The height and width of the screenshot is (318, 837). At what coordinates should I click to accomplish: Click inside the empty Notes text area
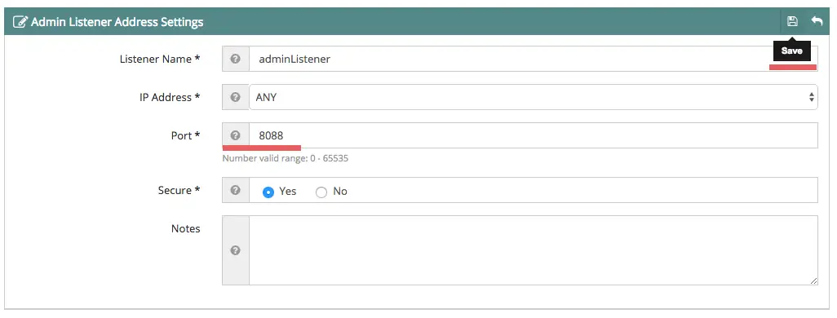click(x=534, y=250)
